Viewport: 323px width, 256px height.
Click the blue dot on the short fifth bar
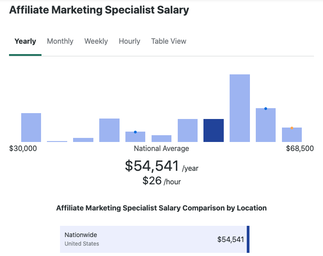(x=135, y=132)
